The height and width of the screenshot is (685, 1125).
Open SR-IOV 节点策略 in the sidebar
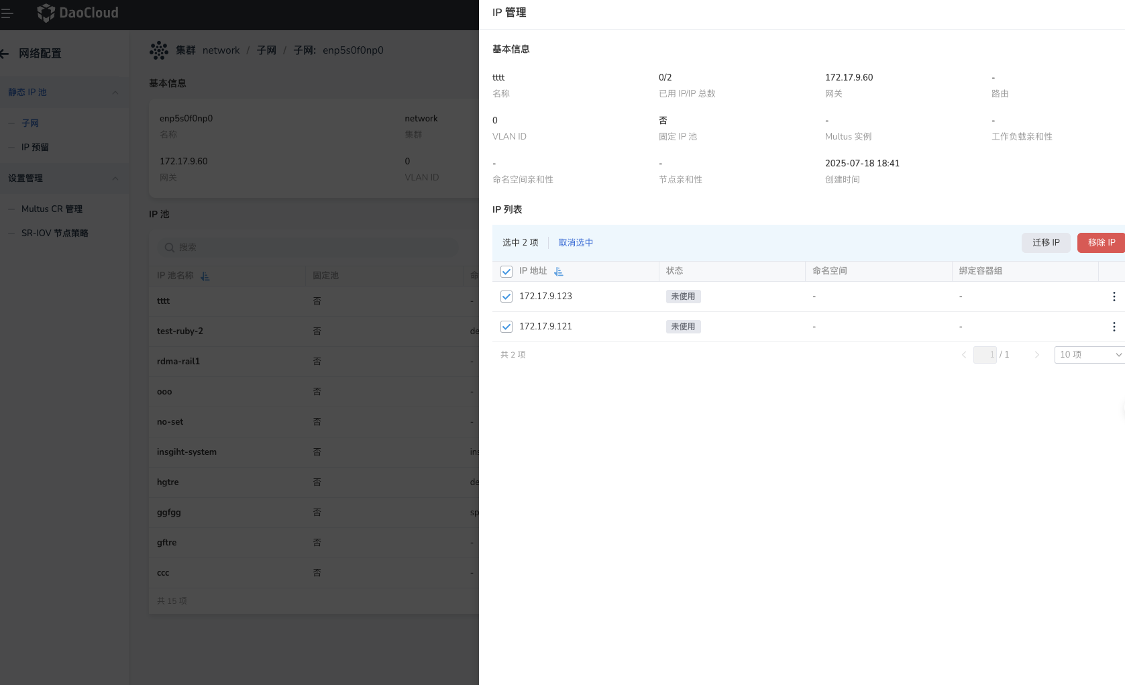coord(54,233)
